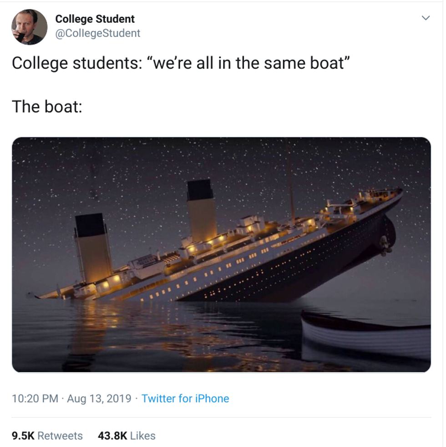Click the 43.8K likes count number

(112, 436)
